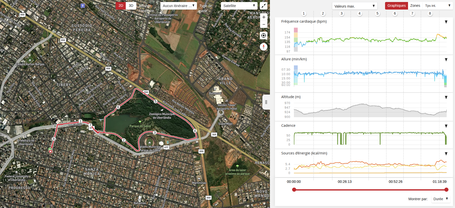Select the Zones tab

tap(415, 6)
